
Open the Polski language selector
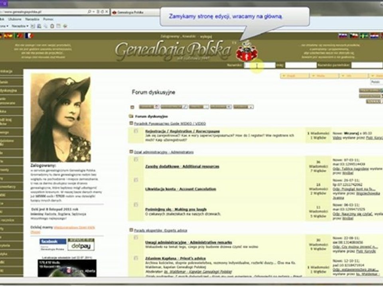[377, 82]
